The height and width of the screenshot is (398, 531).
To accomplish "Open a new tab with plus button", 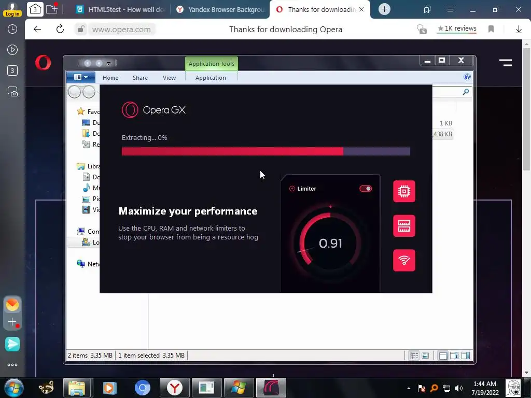I will pyautogui.click(x=384, y=9).
